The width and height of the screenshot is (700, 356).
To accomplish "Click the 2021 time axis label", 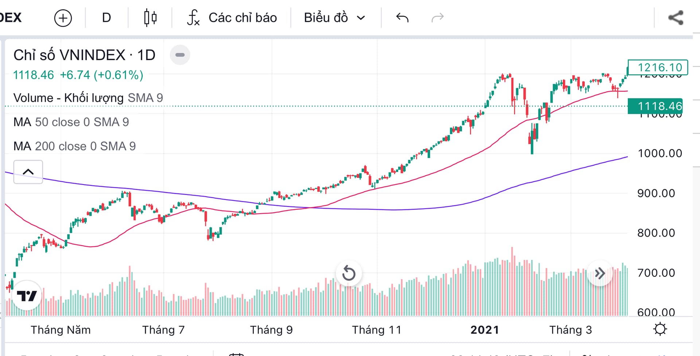I will [x=485, y=330].
